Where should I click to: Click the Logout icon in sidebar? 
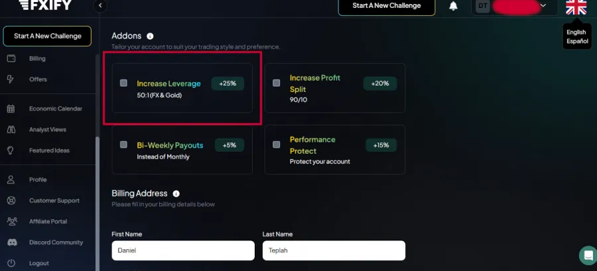11,263
